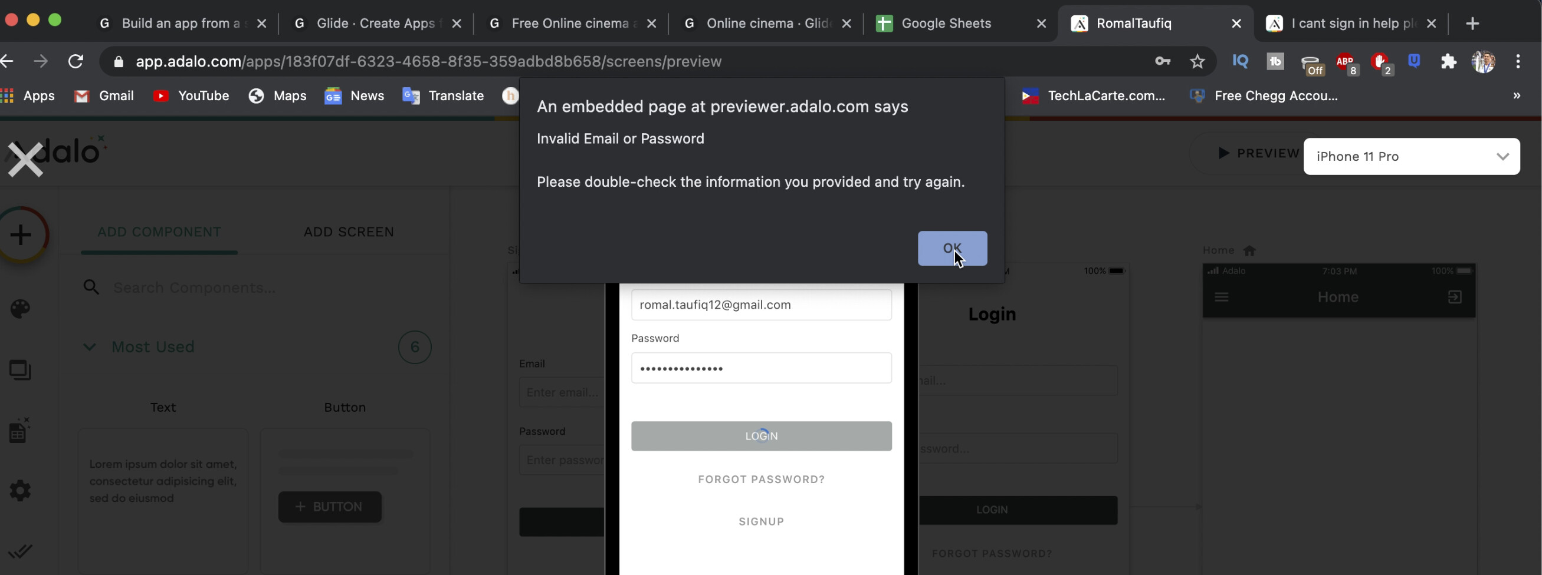
Task: Click the FORGOT PASSWORD? link in preview
Action: tap(762, 480)
